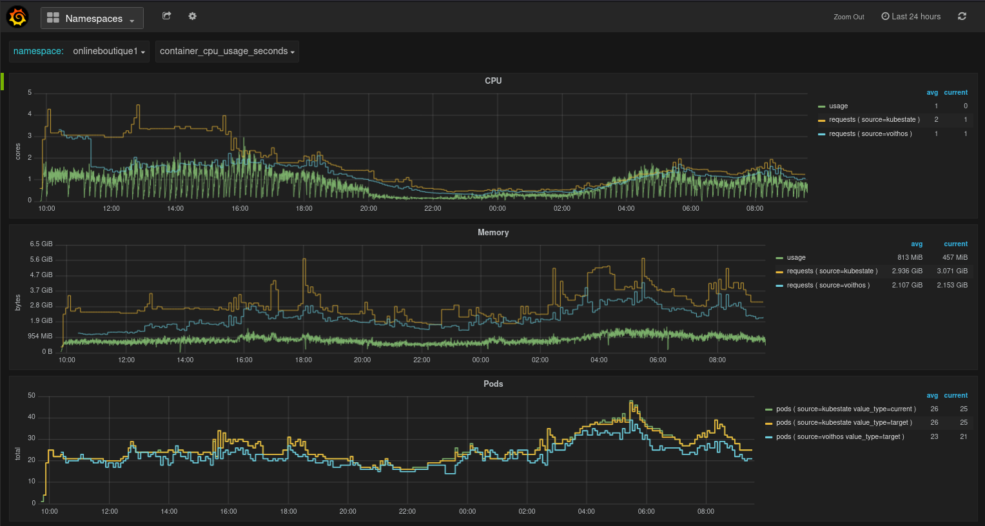The height and width of the screenshot is (526, 985).
Task: Click the refresh dashboard icon
Action: point(961,16)
